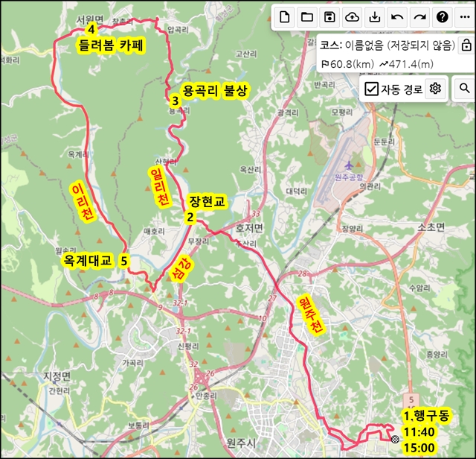Click the 들려봄 카페 label

tap(111, 45)
